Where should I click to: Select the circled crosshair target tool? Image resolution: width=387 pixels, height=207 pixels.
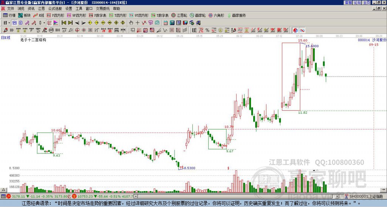77,30
